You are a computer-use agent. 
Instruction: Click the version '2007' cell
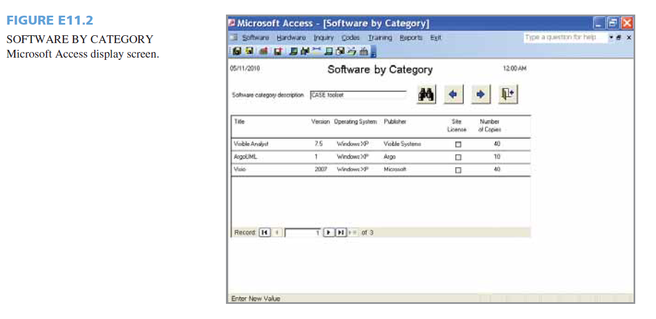(321, 170)
